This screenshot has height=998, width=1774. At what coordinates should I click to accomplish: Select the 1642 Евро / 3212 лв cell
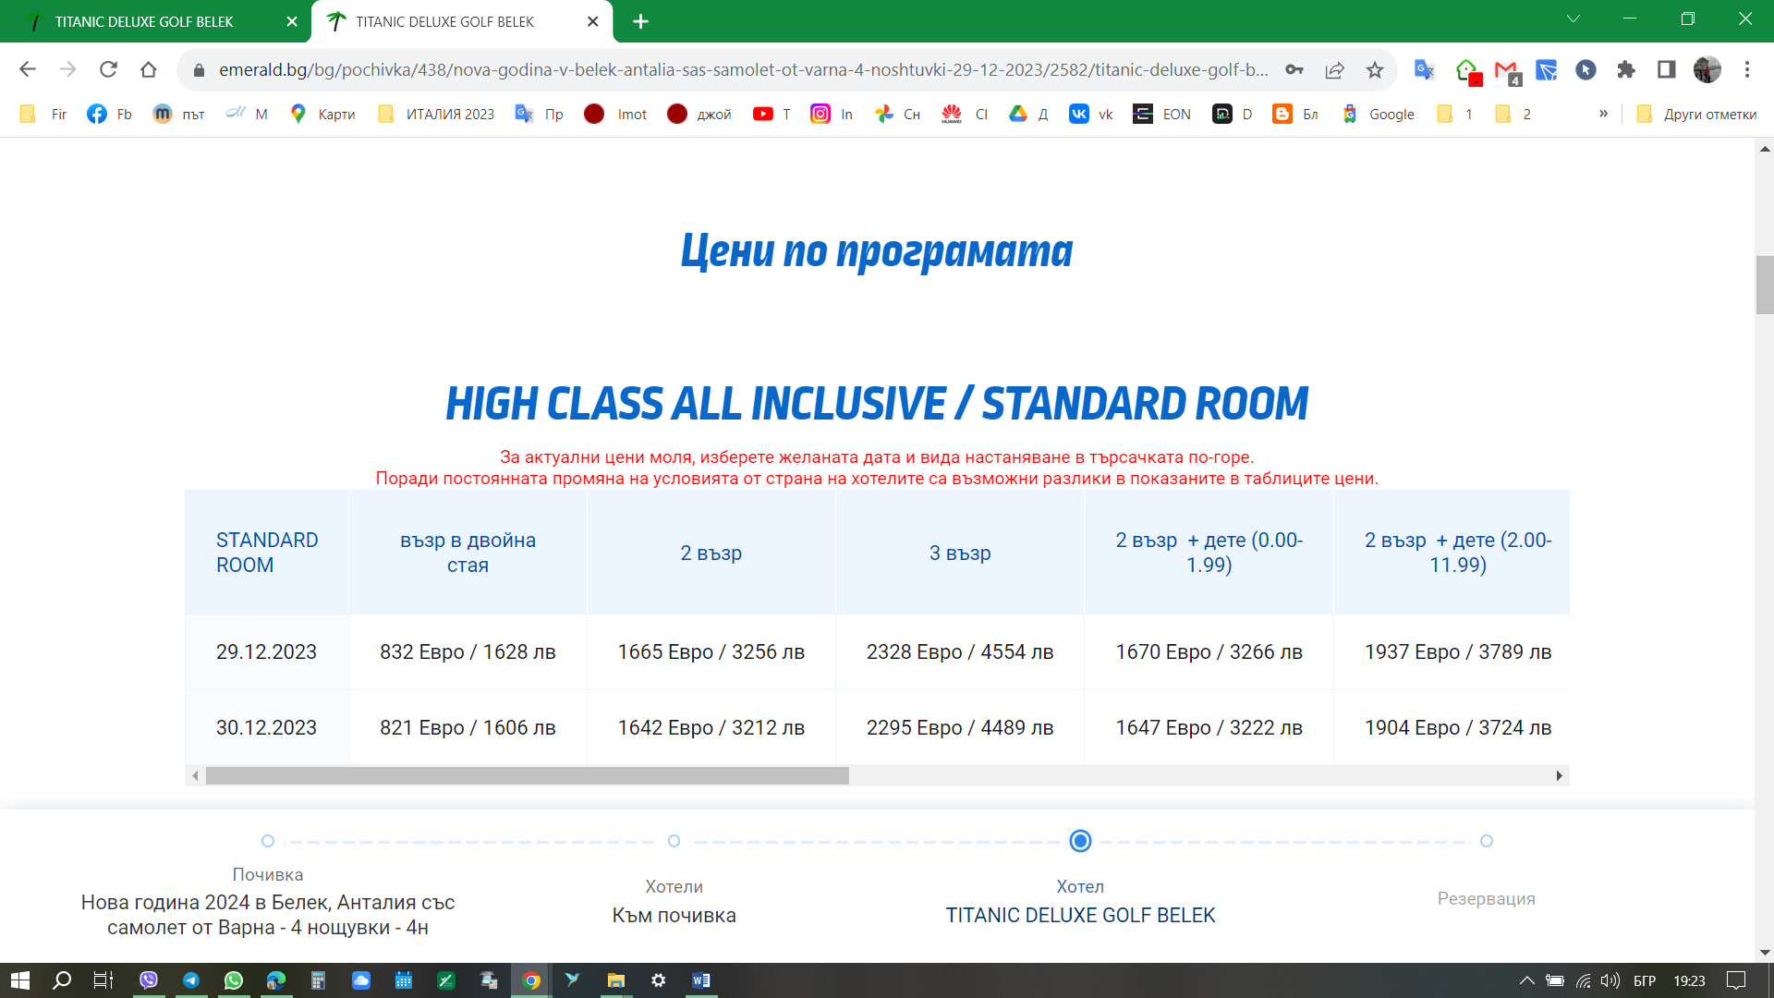711,728
